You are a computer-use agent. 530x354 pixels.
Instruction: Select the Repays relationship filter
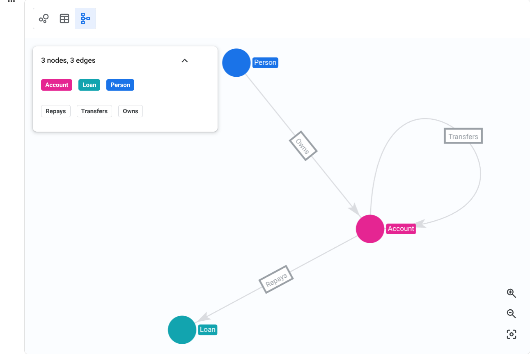(55, 111)
